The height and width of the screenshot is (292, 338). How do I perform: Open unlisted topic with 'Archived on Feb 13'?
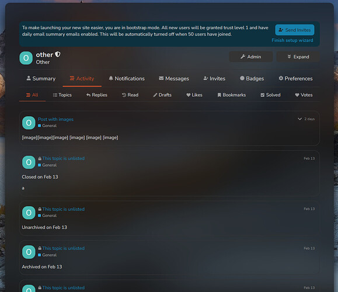64,248
